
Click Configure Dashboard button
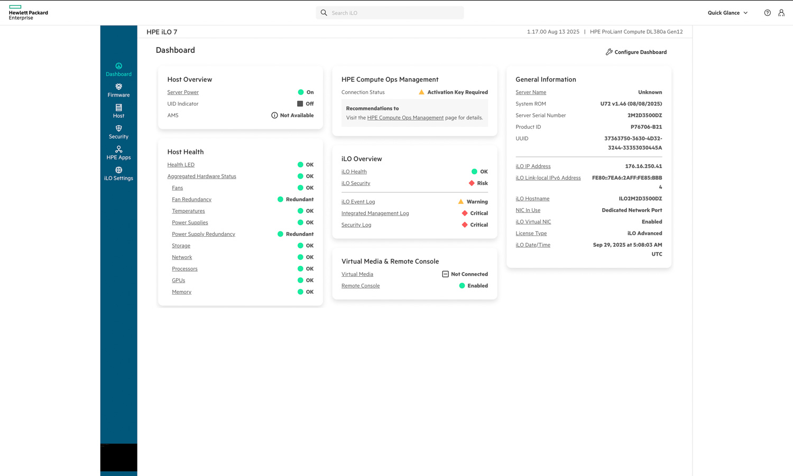click(636, 52)
